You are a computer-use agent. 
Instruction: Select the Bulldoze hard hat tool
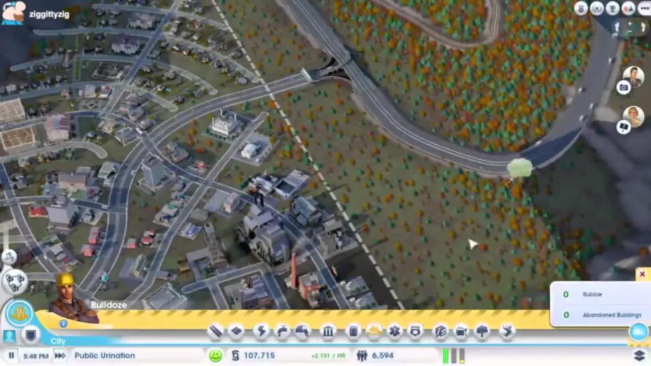pyautogui.click(x=373, y=331)
